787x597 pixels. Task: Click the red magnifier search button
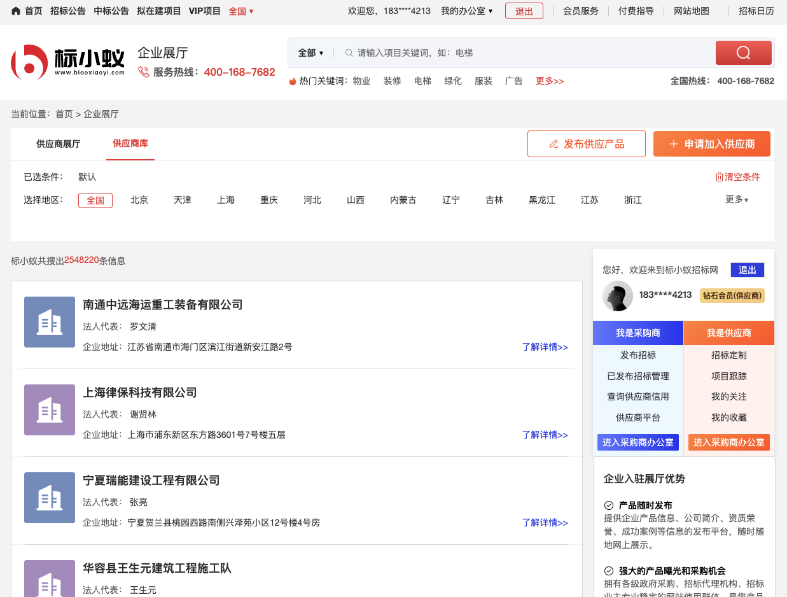[x=743, y=53]
